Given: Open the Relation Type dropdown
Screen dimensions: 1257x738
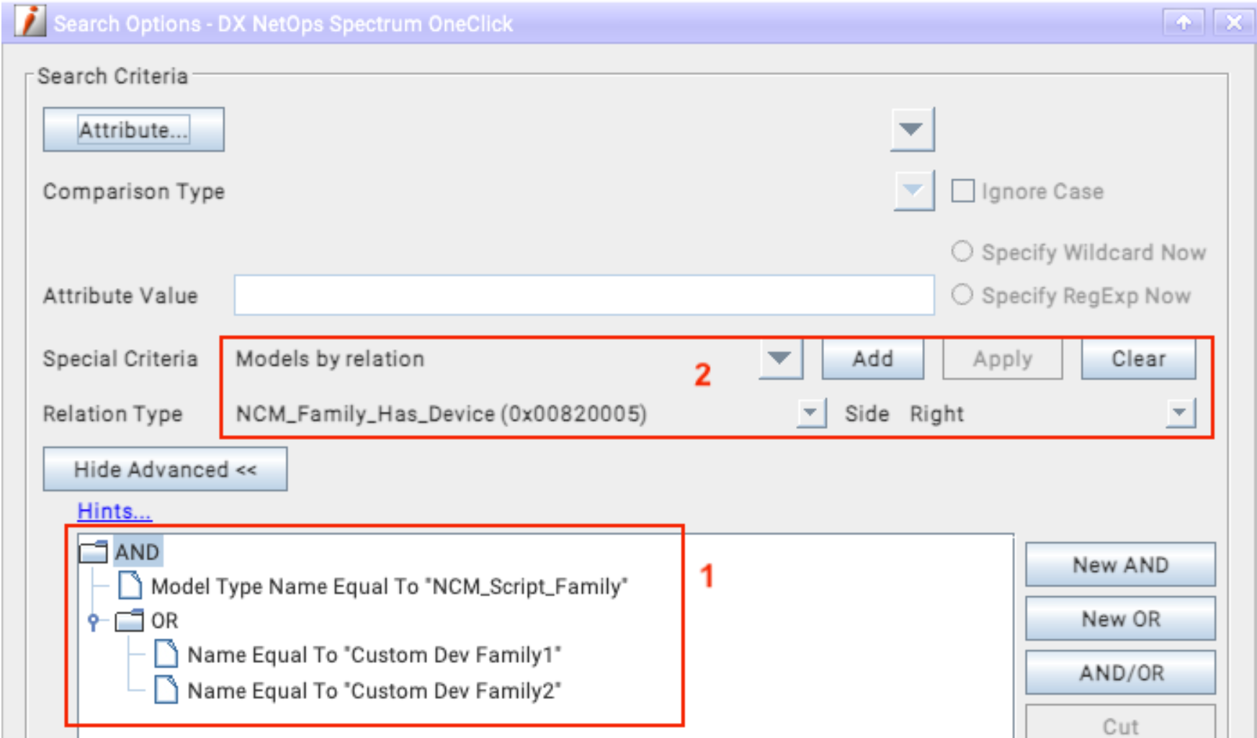Looking at the screenshot, I should tap(811, 413).
